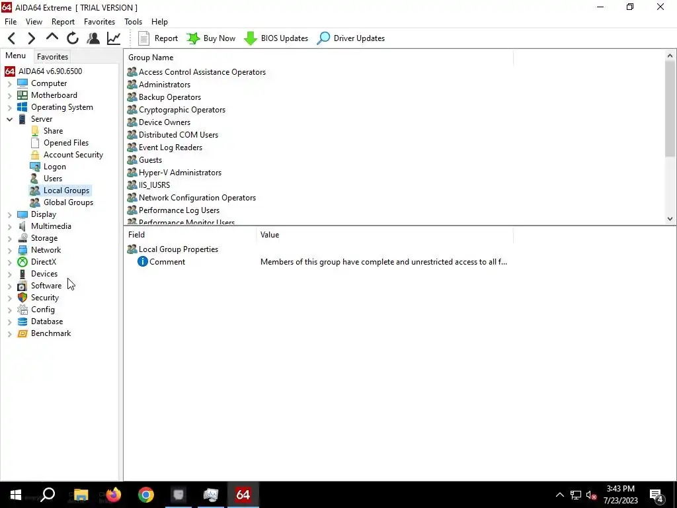
Task: Click the Report toolbar button
Action: click(x=157, y=38)
